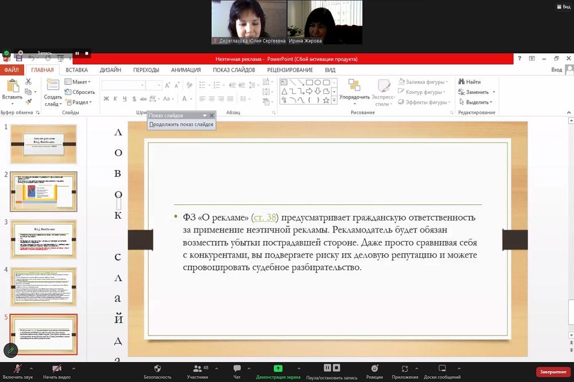Click the Вставить paste icon
Screen dimensions: 574x382
[x=12, y=87]
